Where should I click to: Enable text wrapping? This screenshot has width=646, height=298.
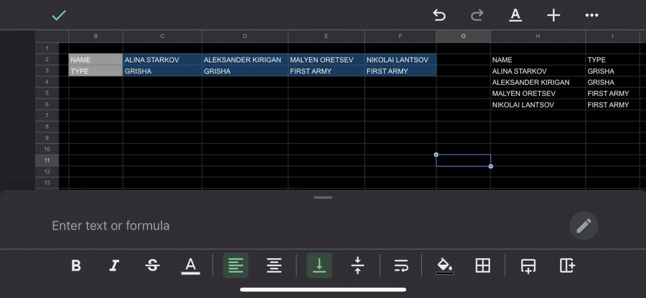coord(401,265)
